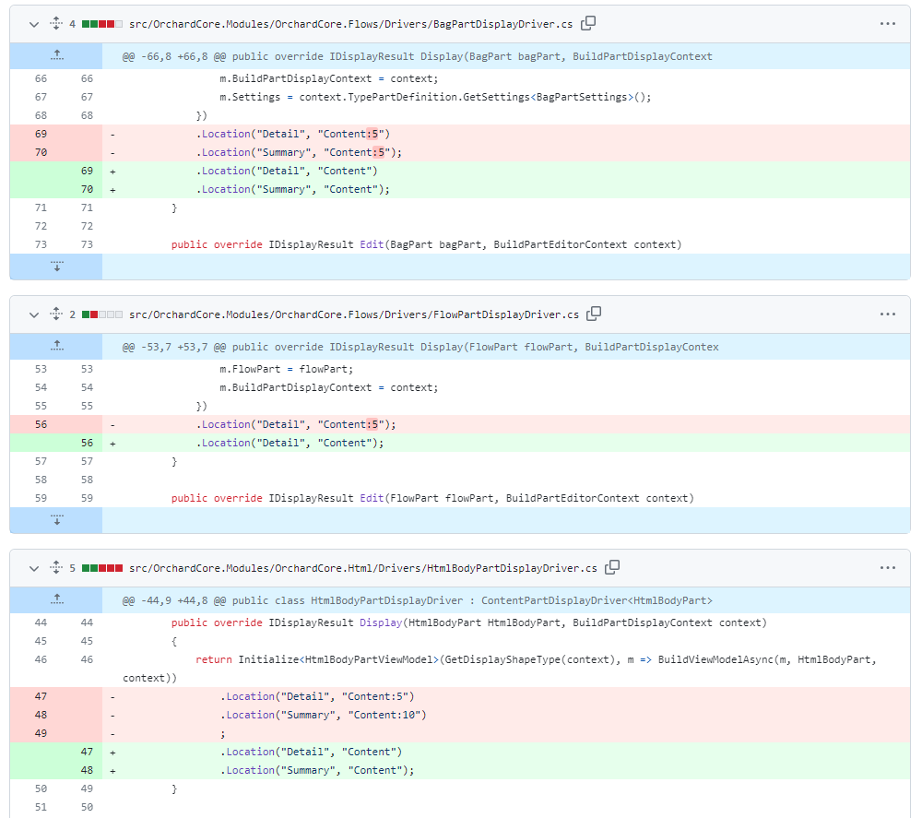The width and height of the screenshot is (922, 818).
Task: Expand lines above hunk in HtmlBodyPartDisplayDriver.cs
Action: pyautogui.click(x=56, y=599)
